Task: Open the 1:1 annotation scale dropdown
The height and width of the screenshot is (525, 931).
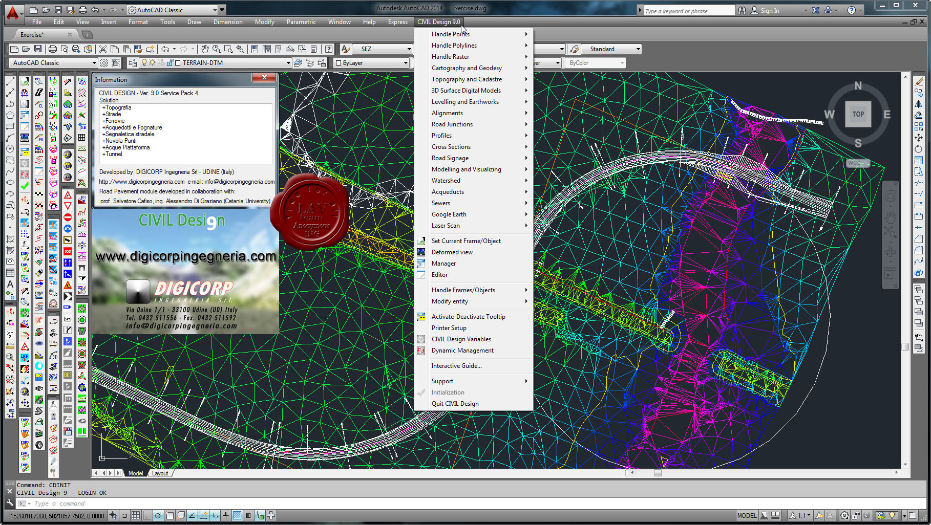Action: (799, 516)
